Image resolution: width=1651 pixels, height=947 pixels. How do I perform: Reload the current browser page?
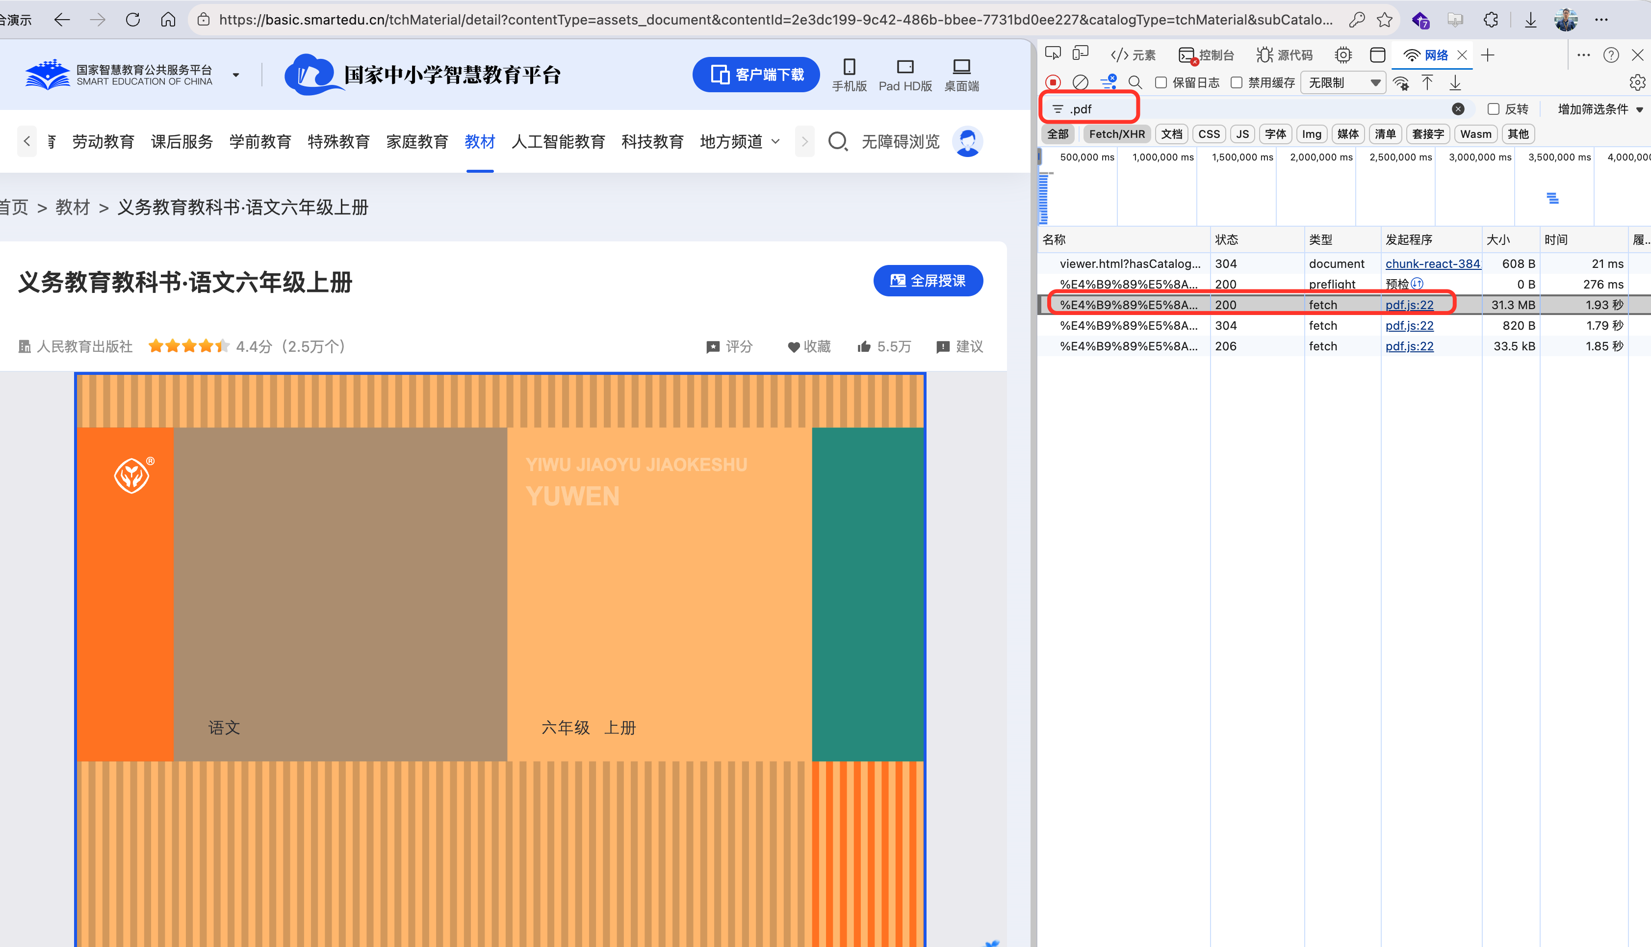[x=132, y=20]
